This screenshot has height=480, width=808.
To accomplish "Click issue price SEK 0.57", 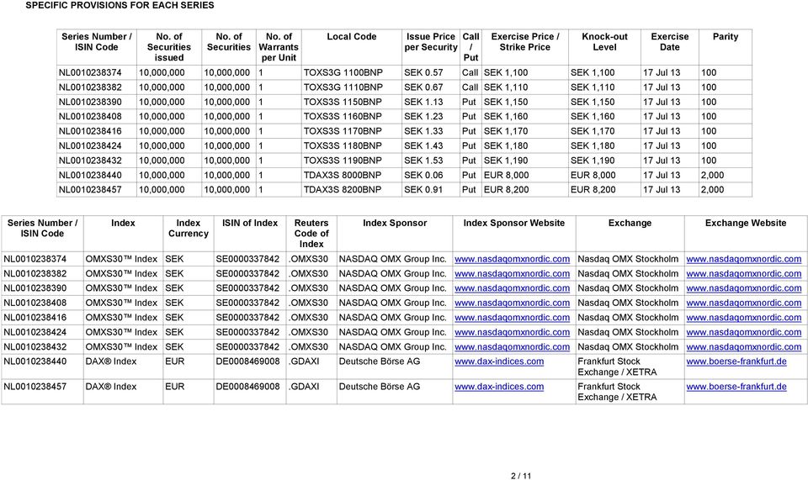I will point(423,72).
